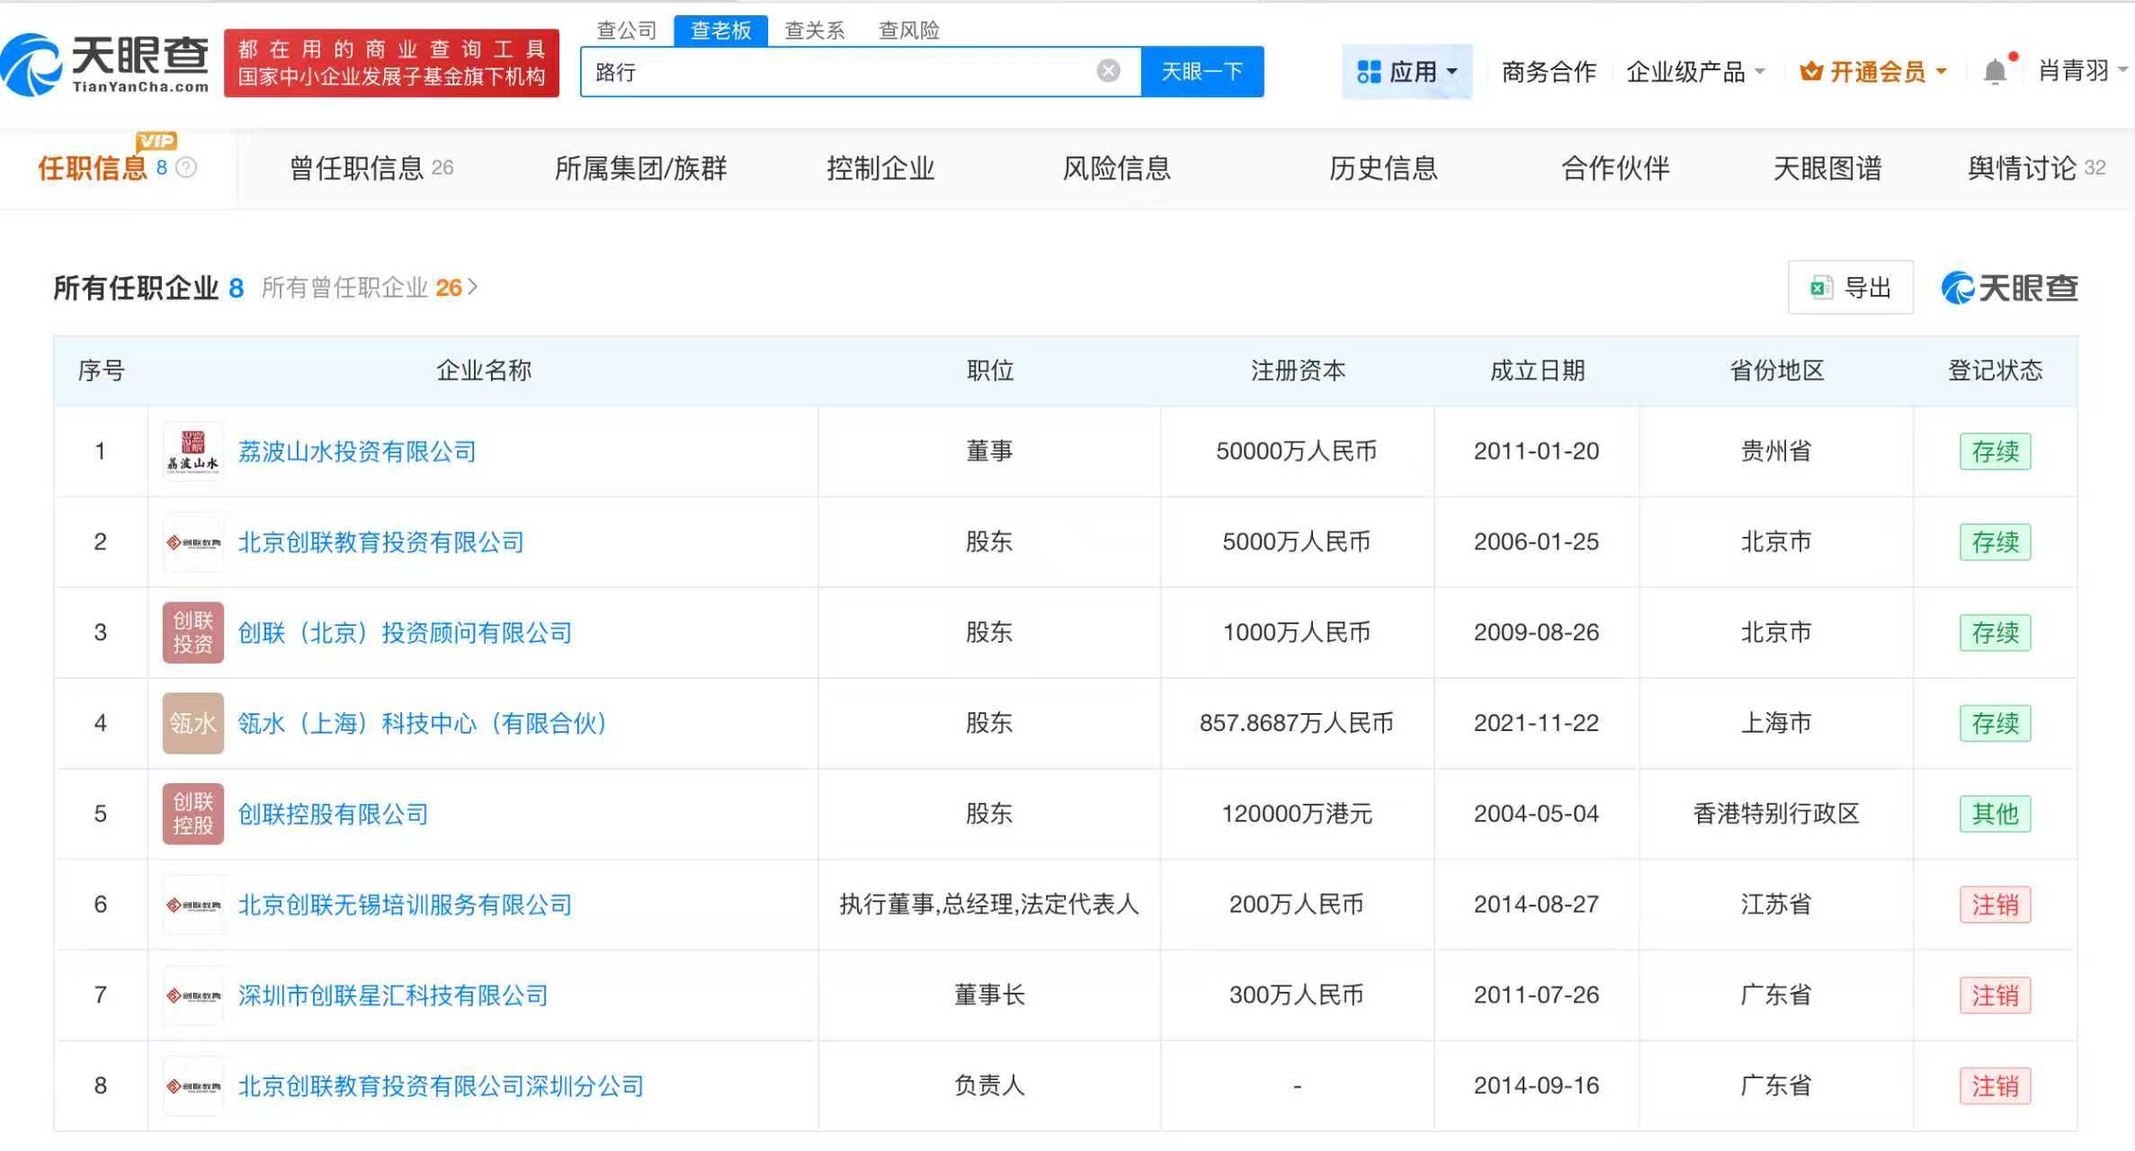Open 北京创联教育投资有限公司 company page
This screenshot has height=1151, width=2135.
(381, 541)
